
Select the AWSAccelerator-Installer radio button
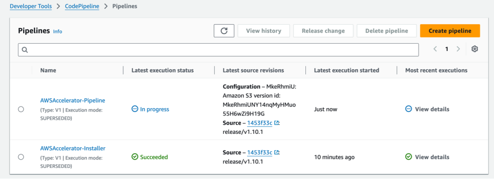(x=21, y=157)
